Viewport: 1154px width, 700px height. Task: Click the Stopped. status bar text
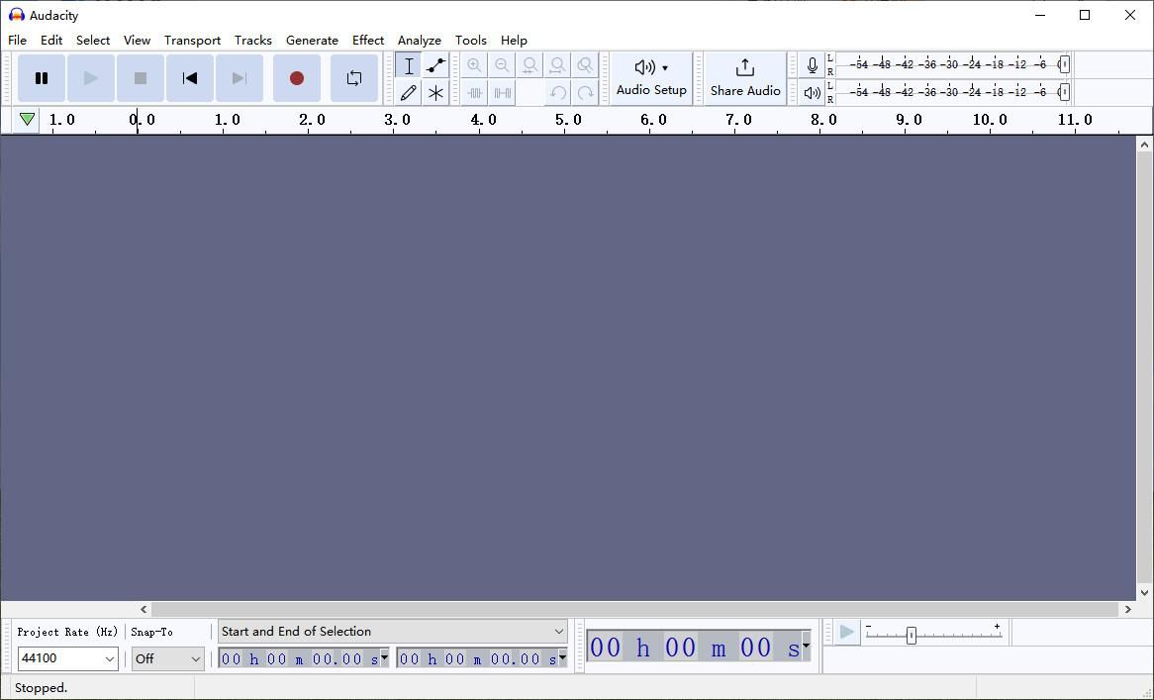point(42,688)
